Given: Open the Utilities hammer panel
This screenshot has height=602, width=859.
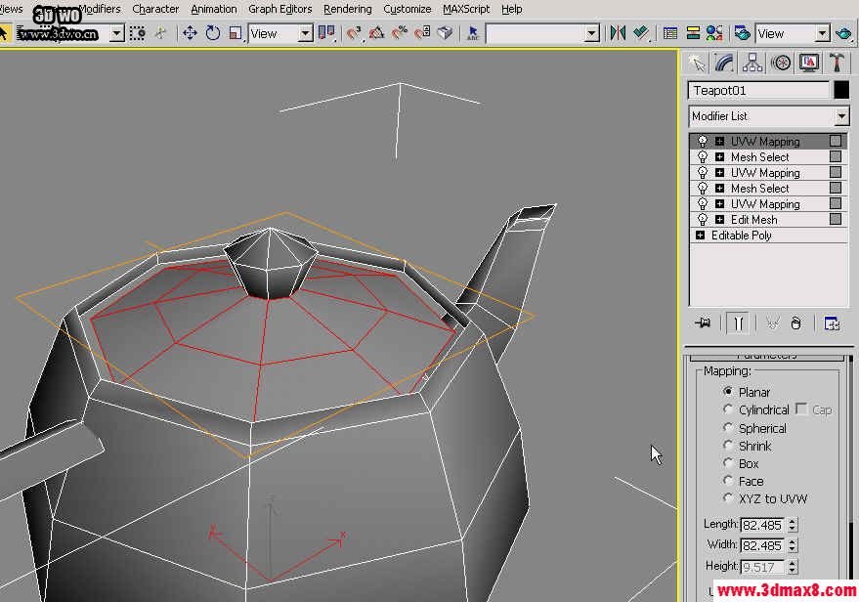Looking at the screenshot, I should (x=837, y=63).
